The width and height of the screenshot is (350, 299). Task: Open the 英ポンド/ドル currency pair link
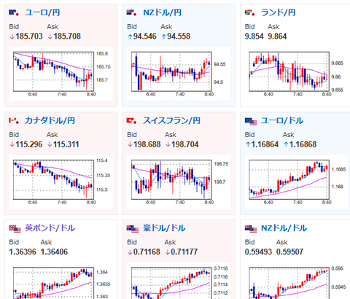pyautogui.click(x=50, y=228)
